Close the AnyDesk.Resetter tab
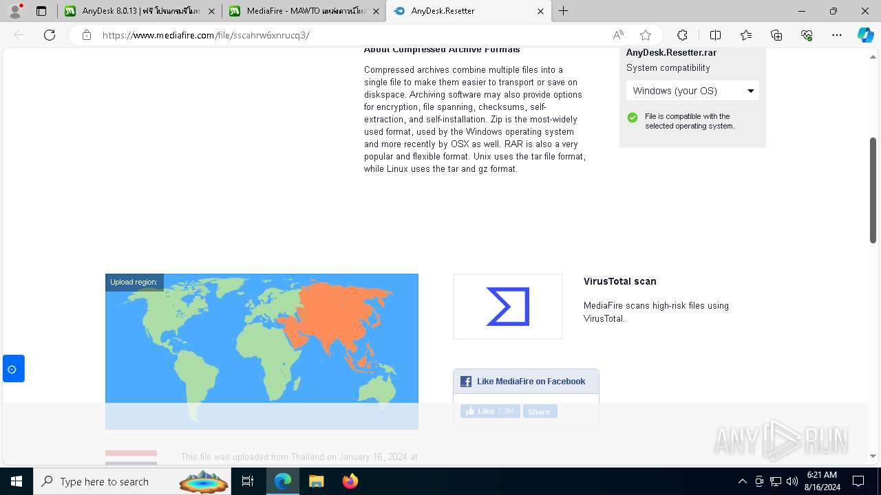This screenshot has width=881, height=495. 540,11
